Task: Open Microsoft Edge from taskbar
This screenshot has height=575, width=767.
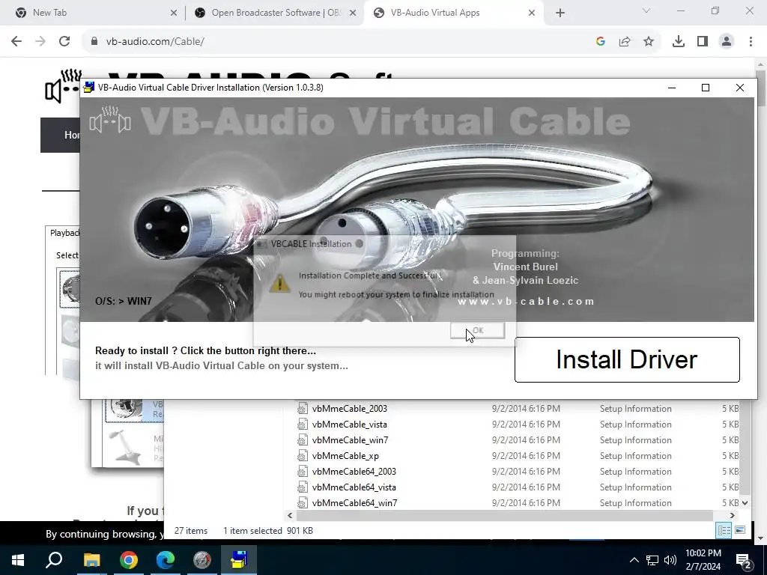Action: click(166, 560)
